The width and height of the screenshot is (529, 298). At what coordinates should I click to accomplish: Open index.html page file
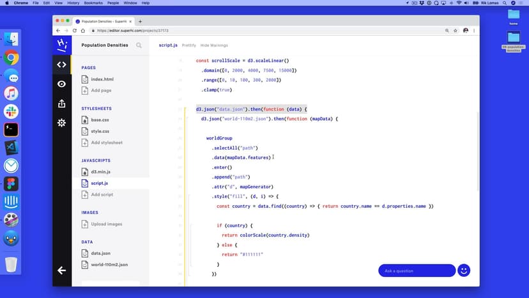click(102, 79)
